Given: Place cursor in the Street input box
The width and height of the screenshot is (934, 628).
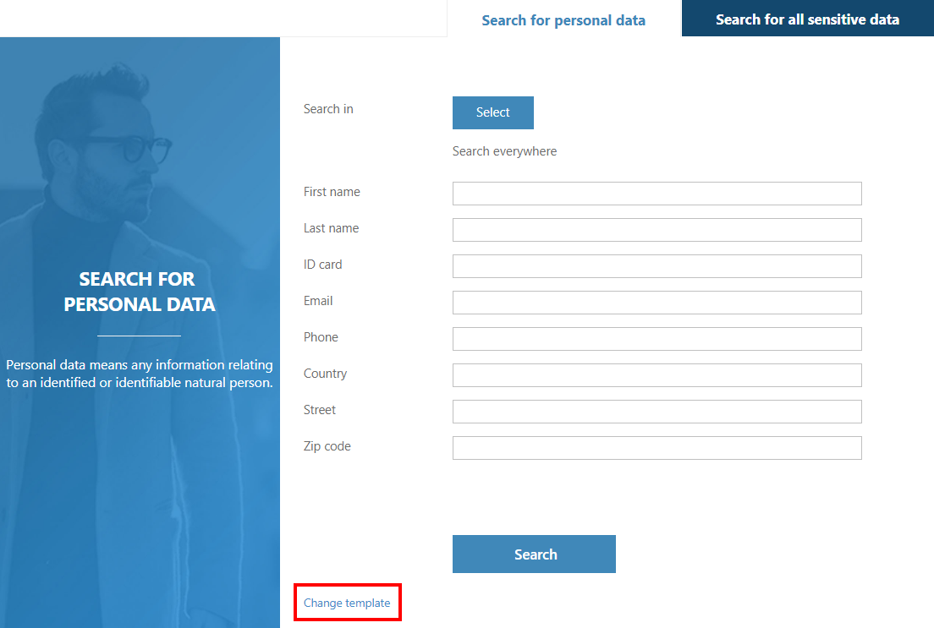Looking at the screenshot, I should [657, 412].
